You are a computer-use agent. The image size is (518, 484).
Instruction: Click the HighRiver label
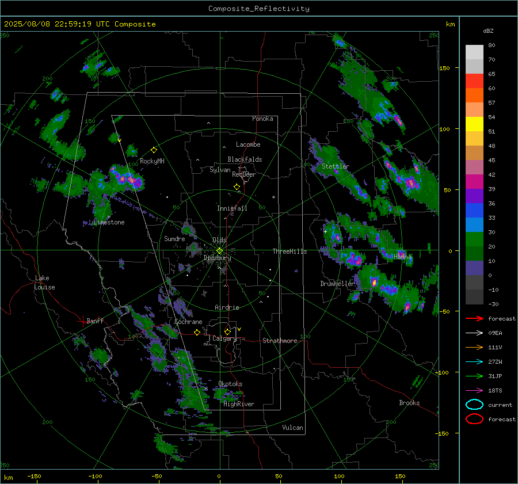(x=239, y=404)
